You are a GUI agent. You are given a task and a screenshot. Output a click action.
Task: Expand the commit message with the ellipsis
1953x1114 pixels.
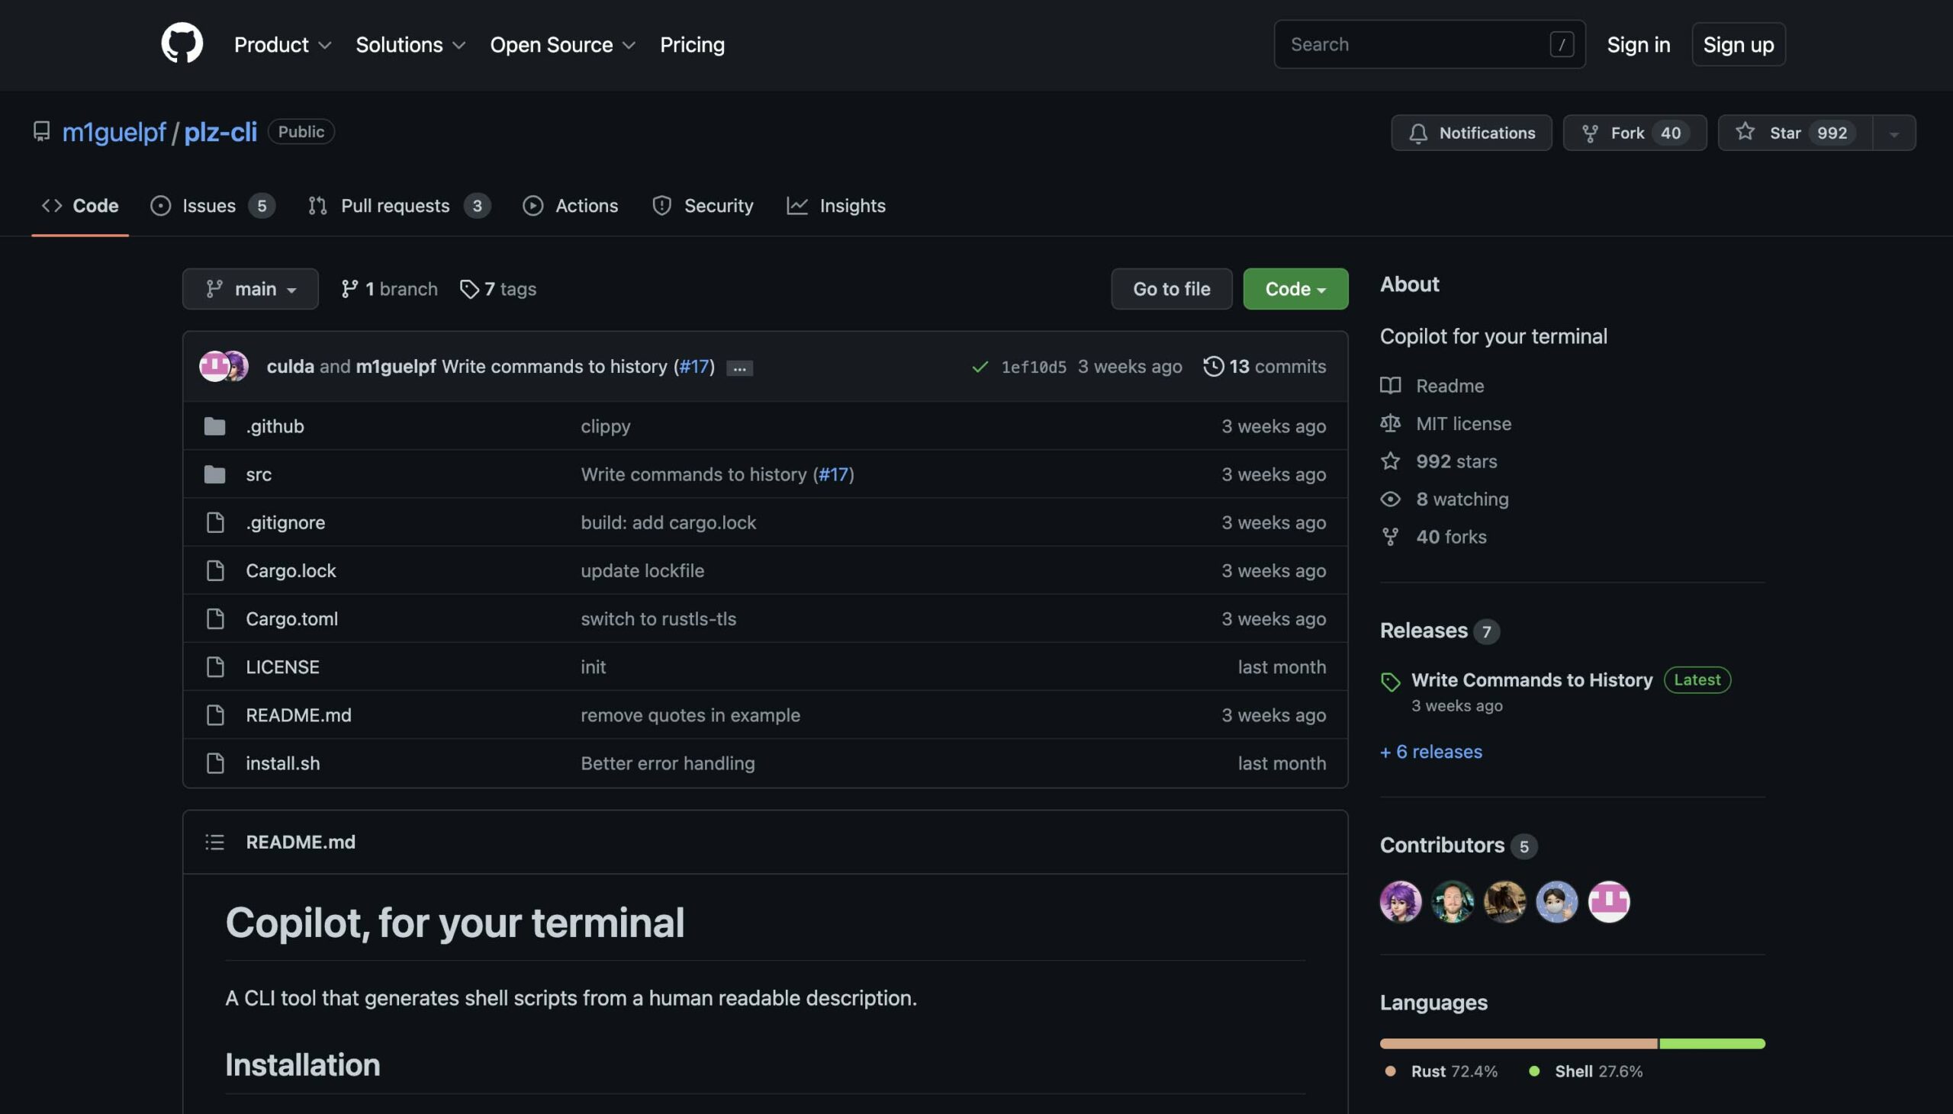pos(738,368)
